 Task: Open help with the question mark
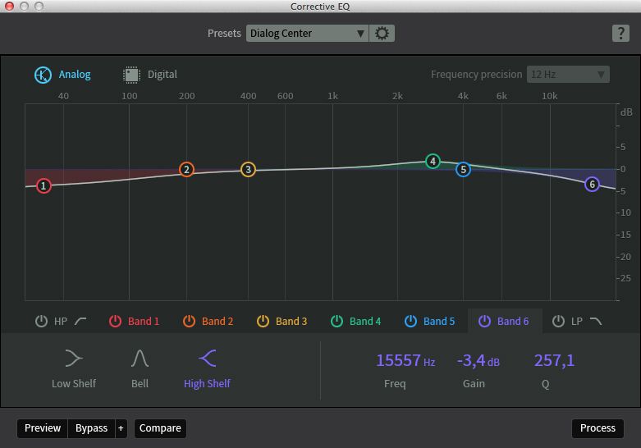tap(620, 33)
